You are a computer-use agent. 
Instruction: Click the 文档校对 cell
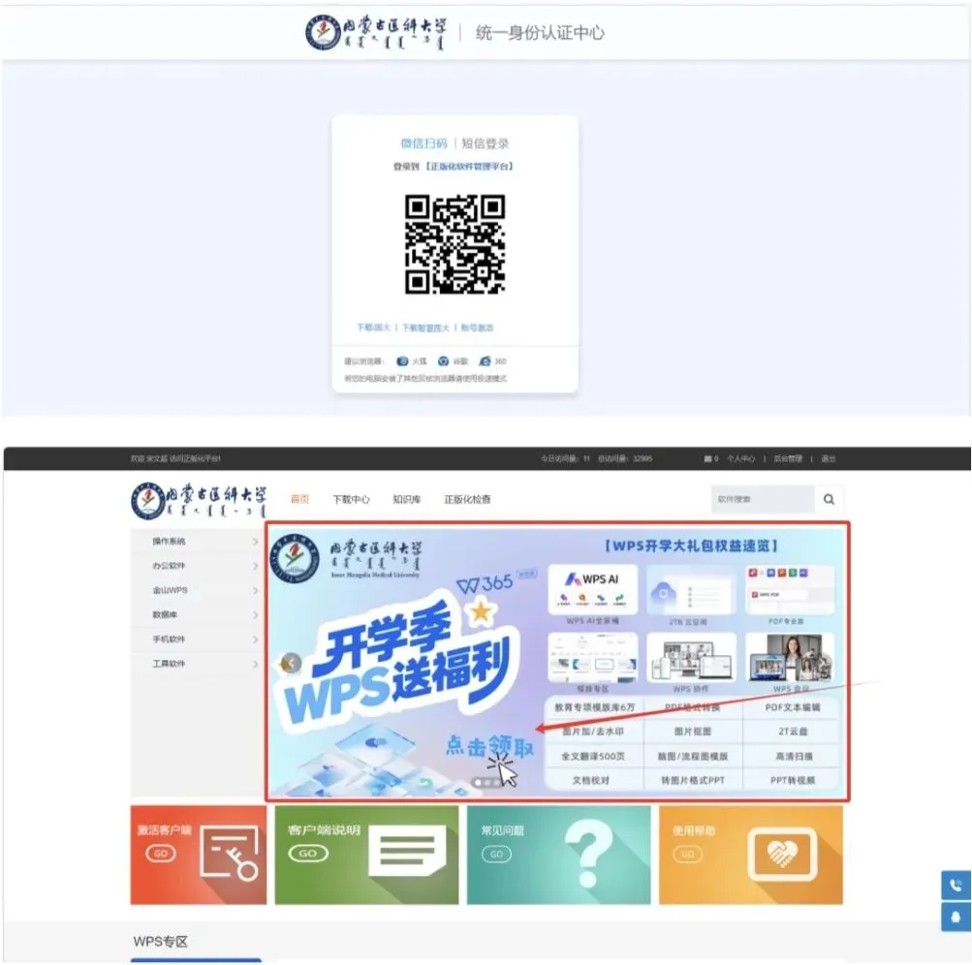coord(594,780)
